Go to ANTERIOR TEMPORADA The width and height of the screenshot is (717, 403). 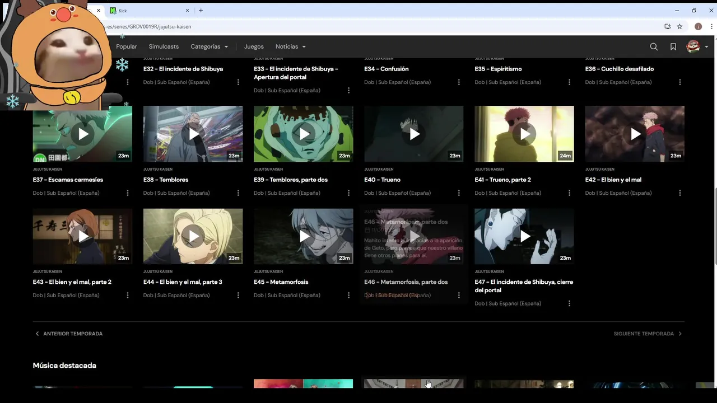point(69,334)
